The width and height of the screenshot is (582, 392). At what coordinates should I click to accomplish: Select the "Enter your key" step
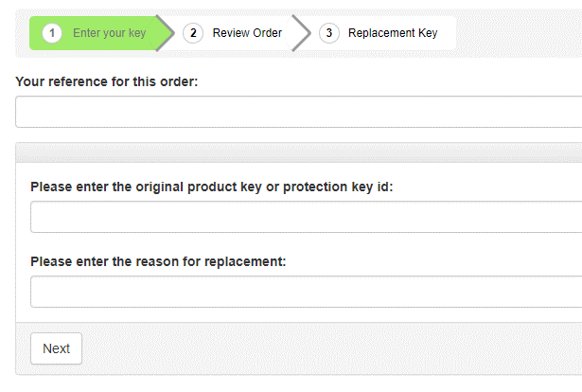[x=109, y=33]
